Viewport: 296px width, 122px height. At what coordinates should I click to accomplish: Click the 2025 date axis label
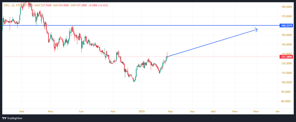(141, 111)
